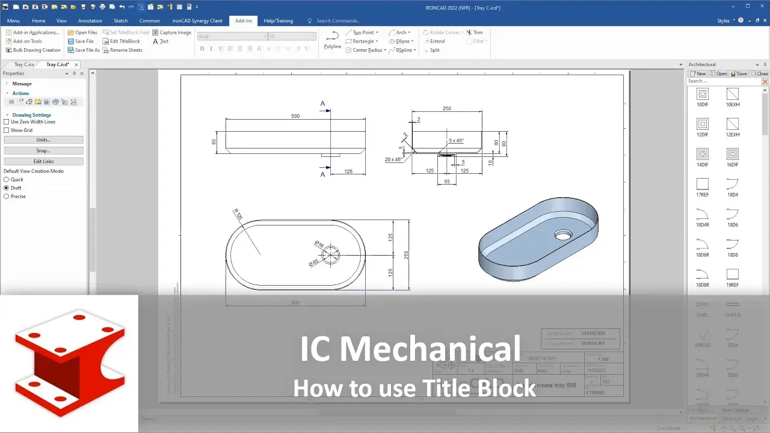
Task: Click the Capture Image tool
Action: coord(171,32)
